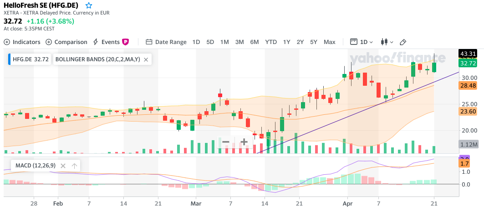484x221 pixels.
Task: Click the HelloFresh SE (HFG.DE) title
Action: pos(41,5)
